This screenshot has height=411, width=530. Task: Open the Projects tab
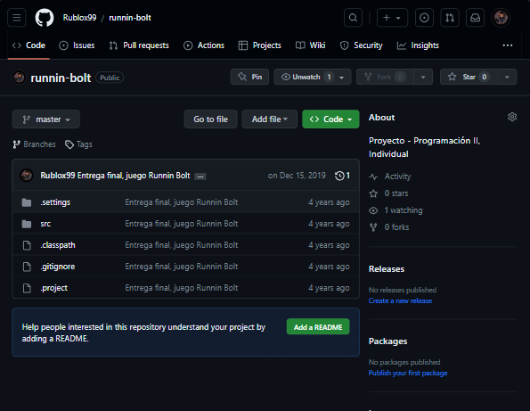259,45
